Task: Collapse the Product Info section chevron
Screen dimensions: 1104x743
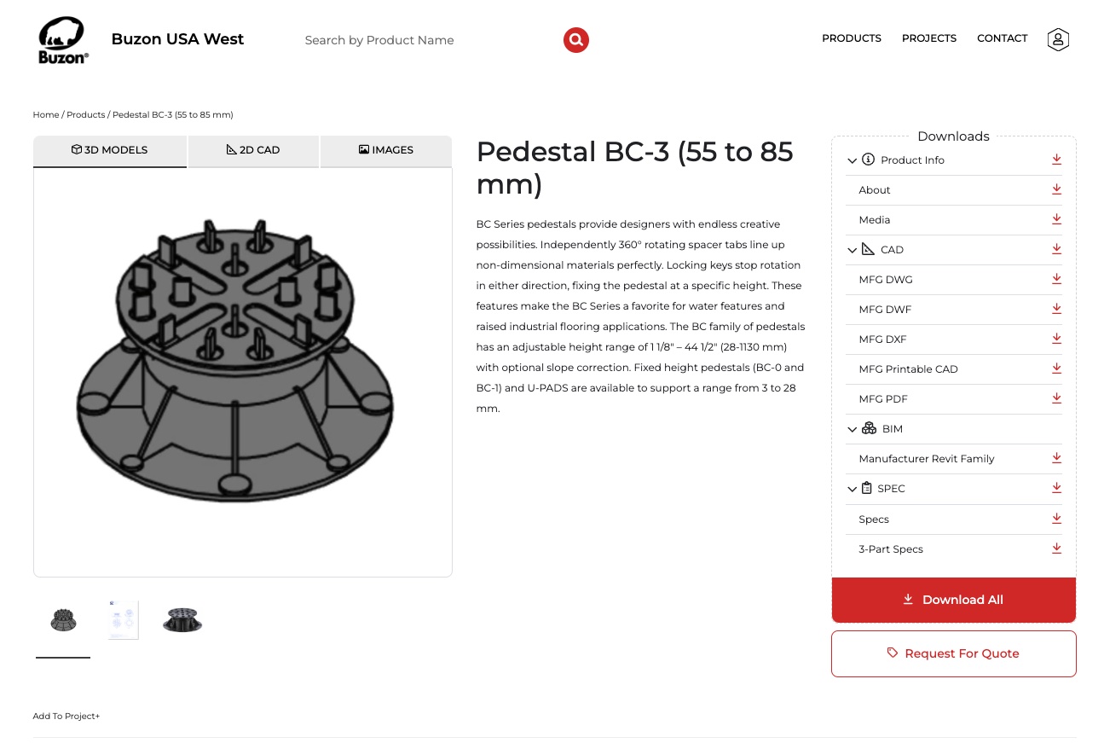Action: pyautogui.click(x=852, y=160)
